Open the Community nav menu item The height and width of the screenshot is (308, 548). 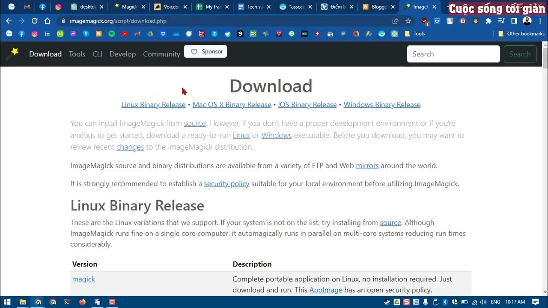(x=161, y=54)
